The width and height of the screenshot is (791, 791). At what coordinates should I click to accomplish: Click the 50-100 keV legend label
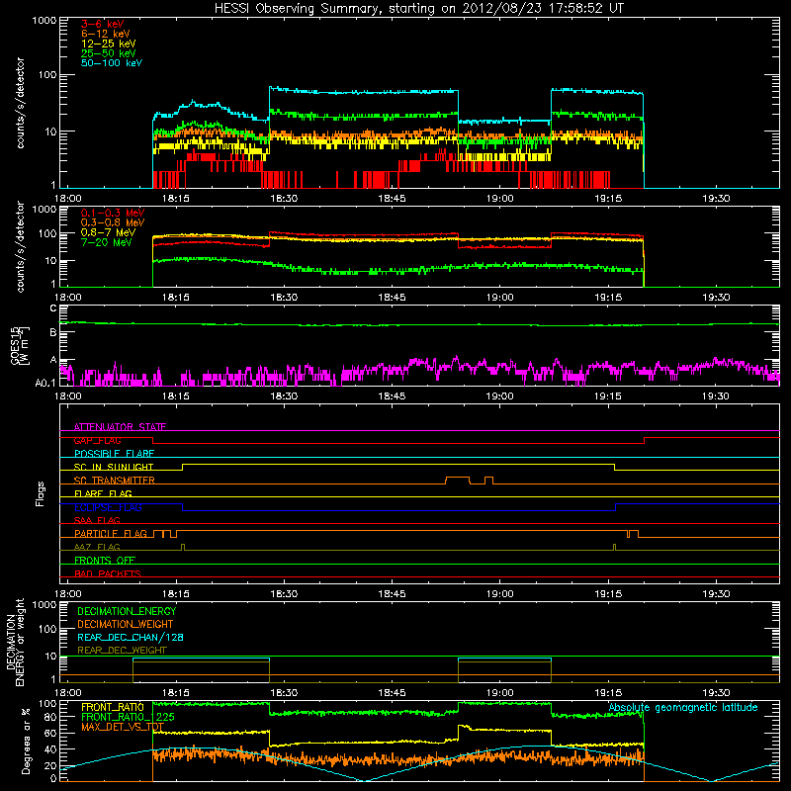(112, 63)
